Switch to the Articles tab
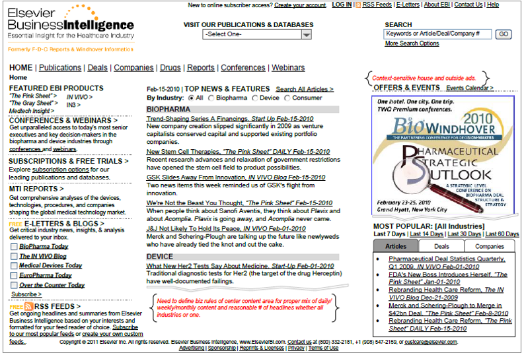Screen dimensions: 524x355 396,246
